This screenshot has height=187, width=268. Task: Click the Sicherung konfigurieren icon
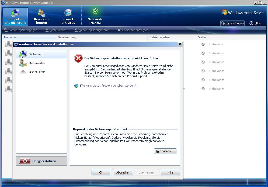(x=76, y=30)
